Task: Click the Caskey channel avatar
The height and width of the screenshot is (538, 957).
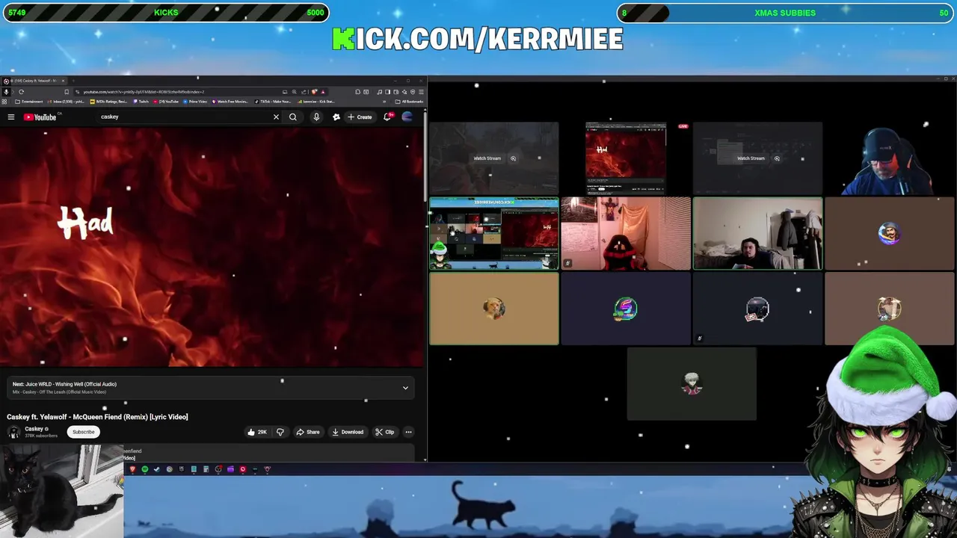Action: (x=13, y=432)
